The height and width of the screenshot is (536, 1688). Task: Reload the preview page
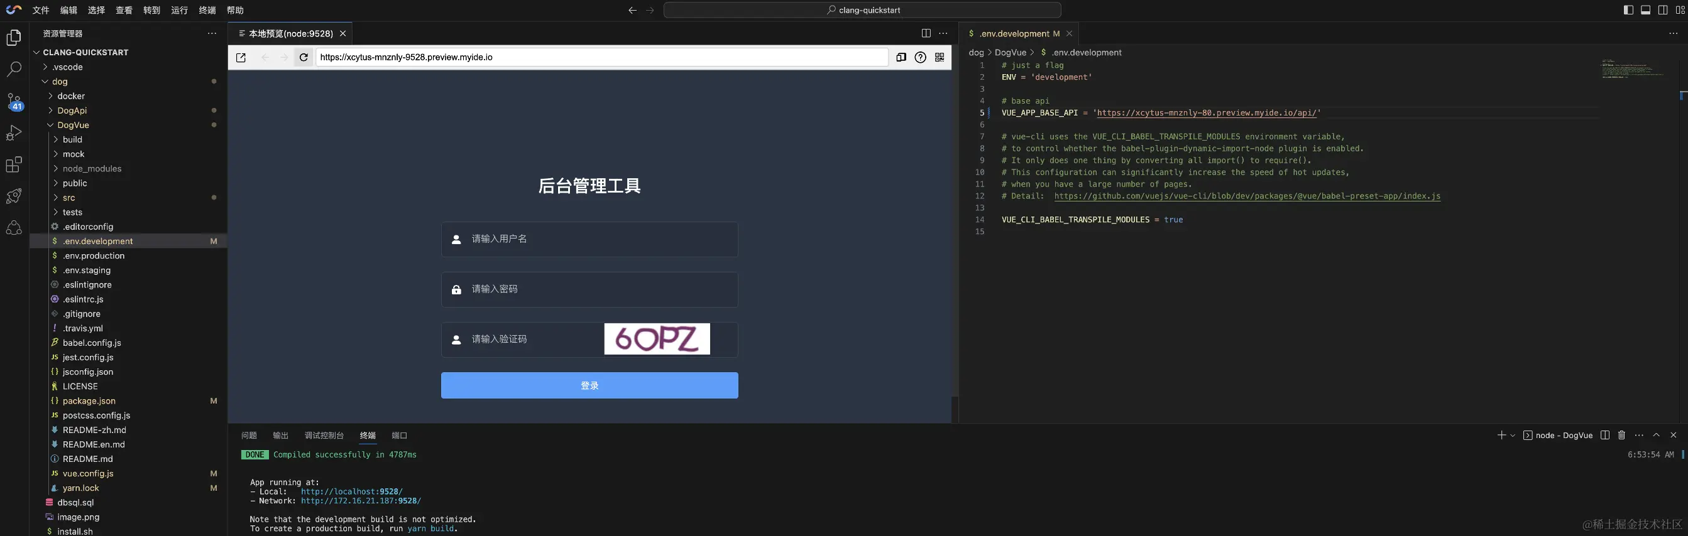304,58
